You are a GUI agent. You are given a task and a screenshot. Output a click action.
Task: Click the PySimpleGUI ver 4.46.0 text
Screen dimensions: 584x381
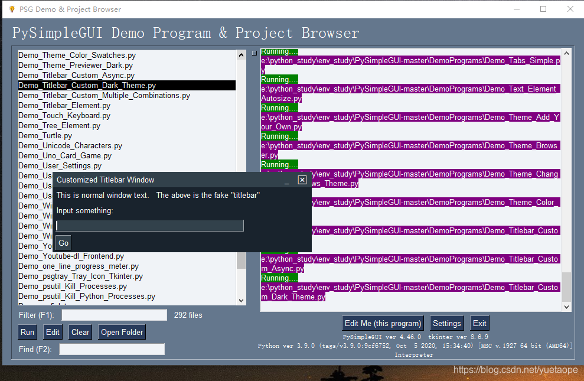point(382,337)
